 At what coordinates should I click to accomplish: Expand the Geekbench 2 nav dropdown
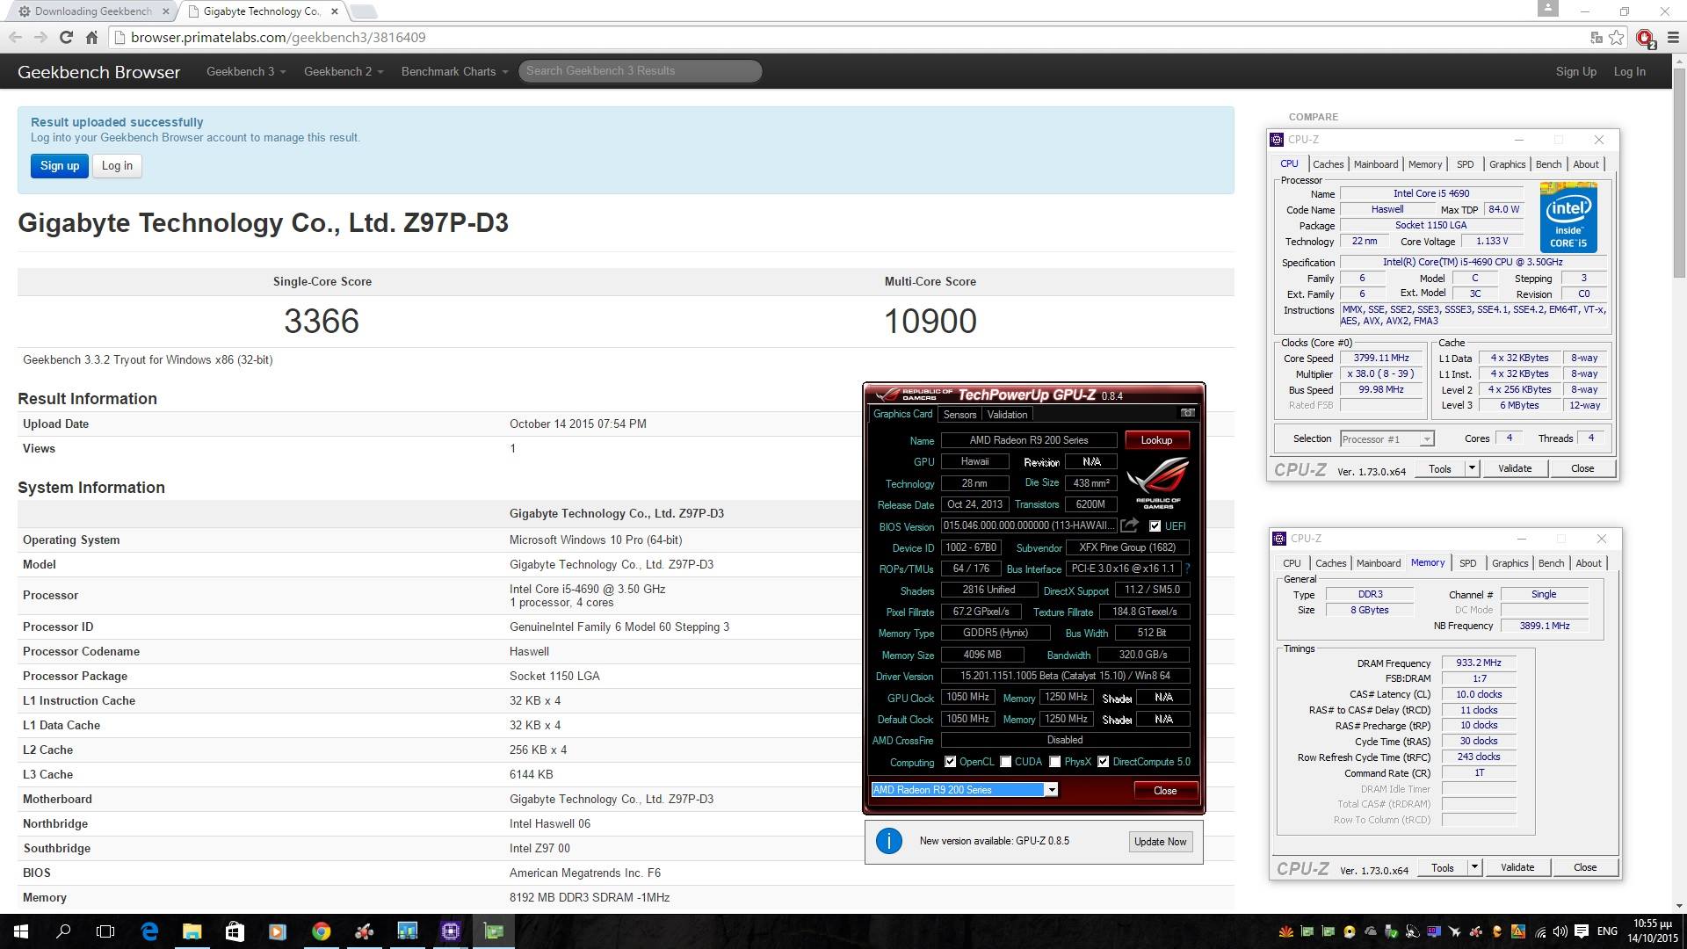[344, 71]
